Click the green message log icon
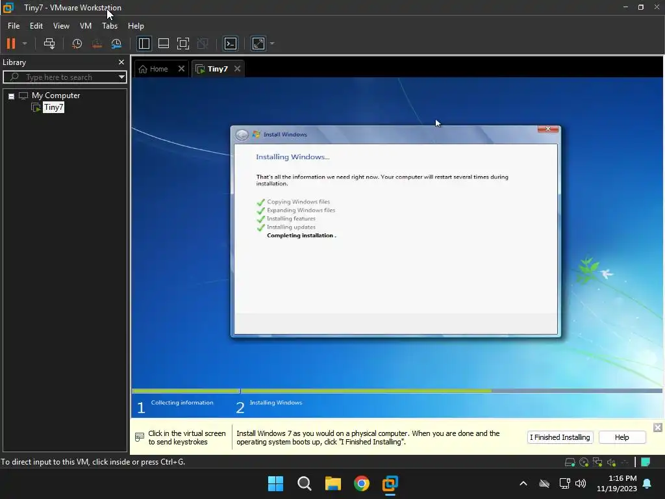The height and width of the screenshot is (499, 665). (646, 462)
